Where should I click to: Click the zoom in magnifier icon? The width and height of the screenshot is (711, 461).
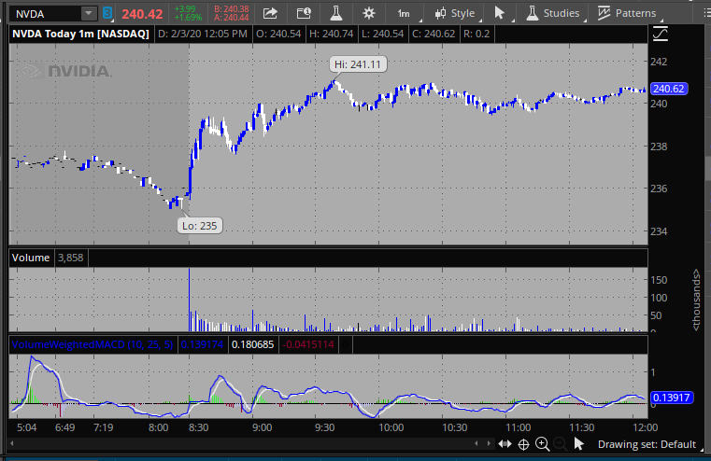(x=542, y=444)
